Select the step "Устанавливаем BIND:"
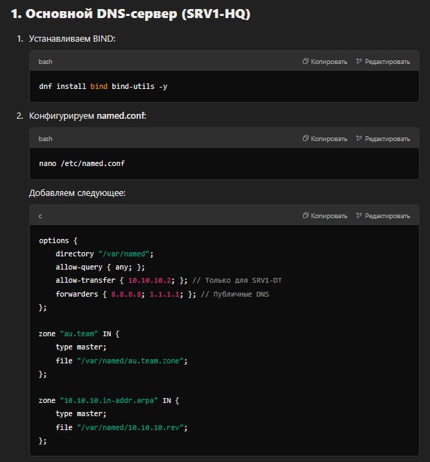This screenshot has height=462, width=430. [72, 38]
